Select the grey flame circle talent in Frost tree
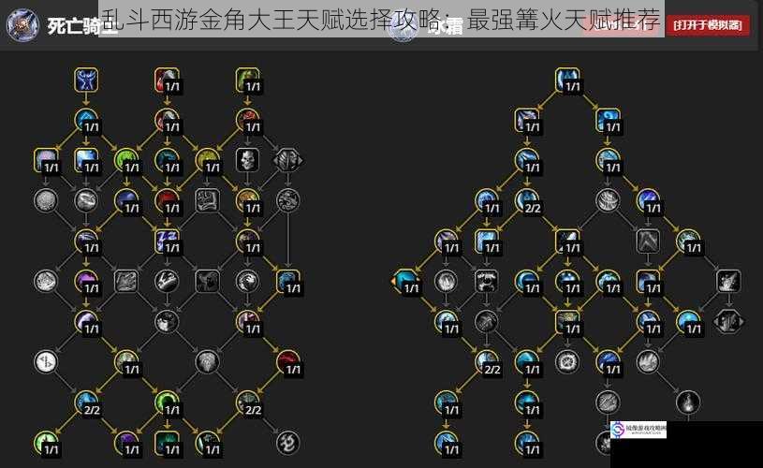This screenshot has width=763, height=468. click(x=688, y=402)
